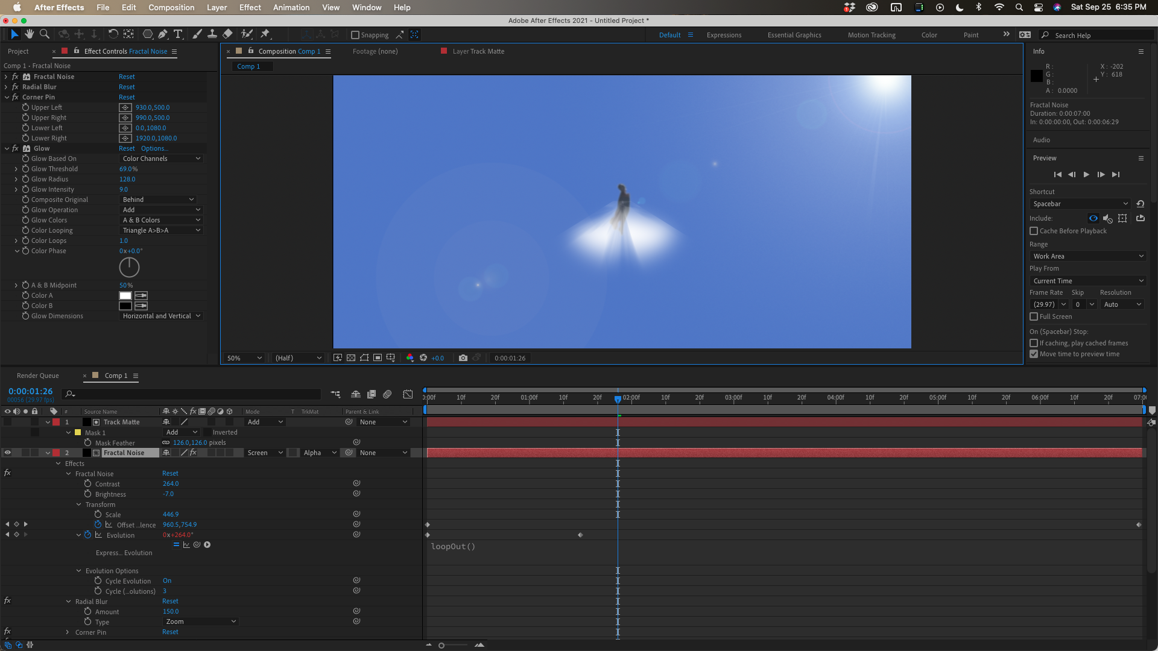Switch to the Motion Tracking workspace
This screenshot has height=651, width=1158.
(871, 34)
